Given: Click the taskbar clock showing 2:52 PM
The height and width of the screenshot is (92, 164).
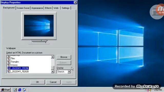Looking at the screenshot, I should (x=158, y=90).
